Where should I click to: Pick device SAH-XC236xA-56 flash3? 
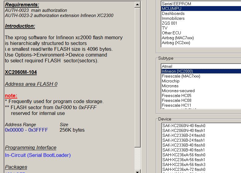(x=201, y=164)
